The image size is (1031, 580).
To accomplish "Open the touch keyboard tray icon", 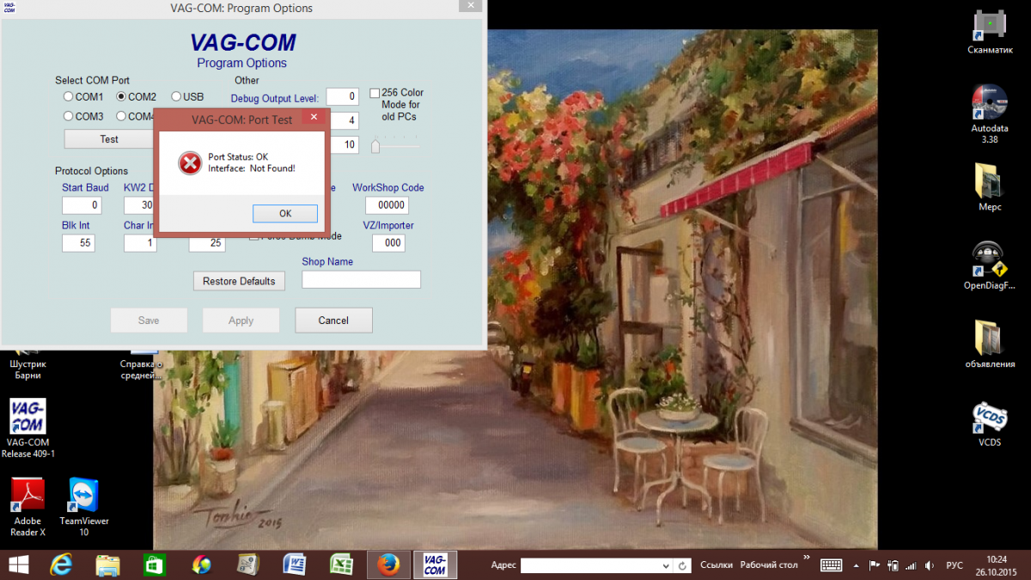I will coord(831,565).
